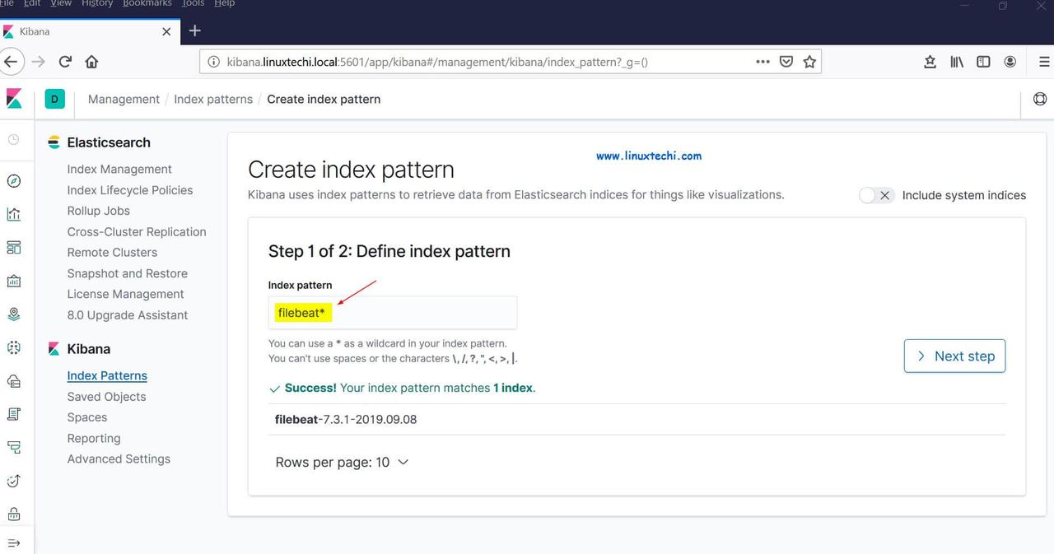Go to Saved Objects in Kibana section
Image resolution: width=1054 pixels, height=554 pixels.
click(106, 397)
